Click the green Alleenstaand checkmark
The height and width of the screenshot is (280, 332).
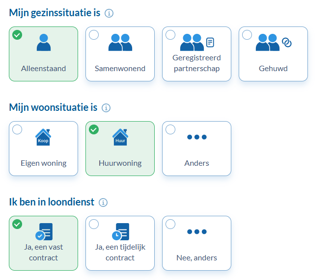pyautogui.click(x=17, y=35)
